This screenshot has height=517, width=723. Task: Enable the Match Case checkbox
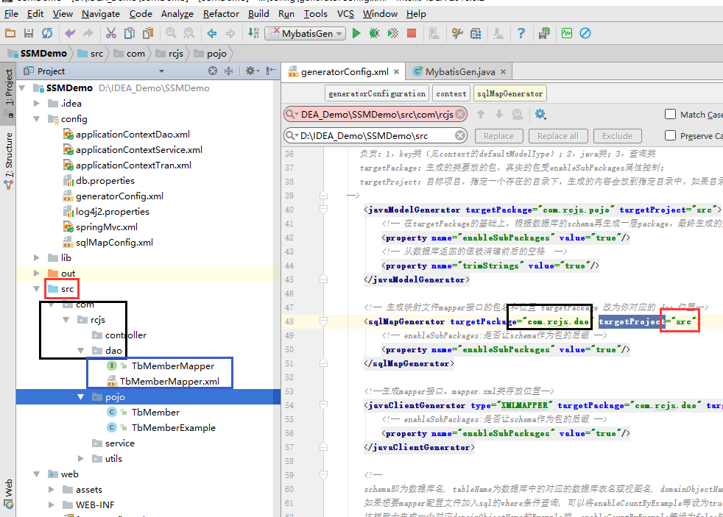(x=671, y=114)
